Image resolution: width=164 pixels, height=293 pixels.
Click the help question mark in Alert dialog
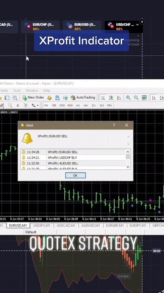click(114, 125)
